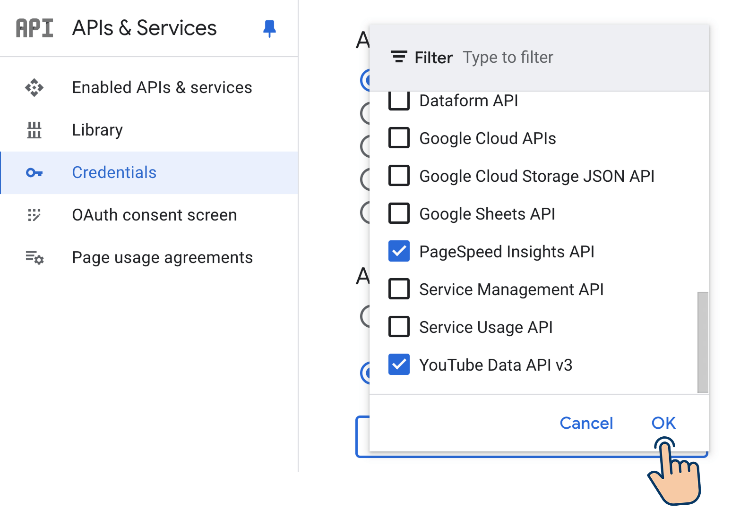Open the Credentials section
The width and height of the screenshot is (740, 509).
(149, 173)
